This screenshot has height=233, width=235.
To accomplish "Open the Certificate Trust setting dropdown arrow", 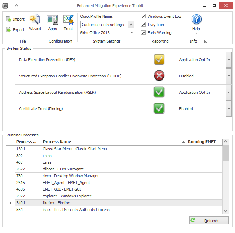I will click(229, 109).
